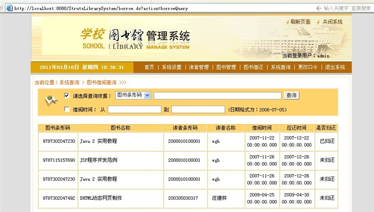Click the 已归还 status cell
This screenshot has width=374, height=212.
click(327, 141)
